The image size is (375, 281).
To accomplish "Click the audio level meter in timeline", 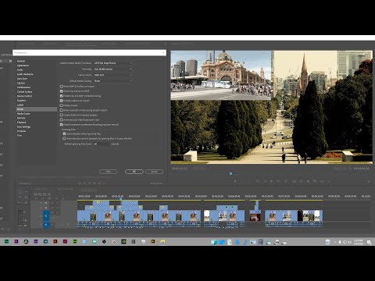I will [x=20, y=218].
